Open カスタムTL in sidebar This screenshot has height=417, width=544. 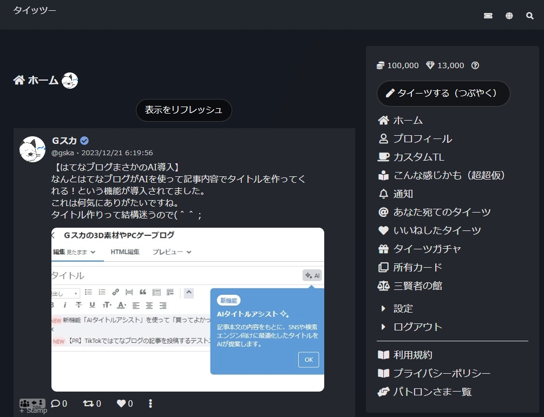(411, 157)
